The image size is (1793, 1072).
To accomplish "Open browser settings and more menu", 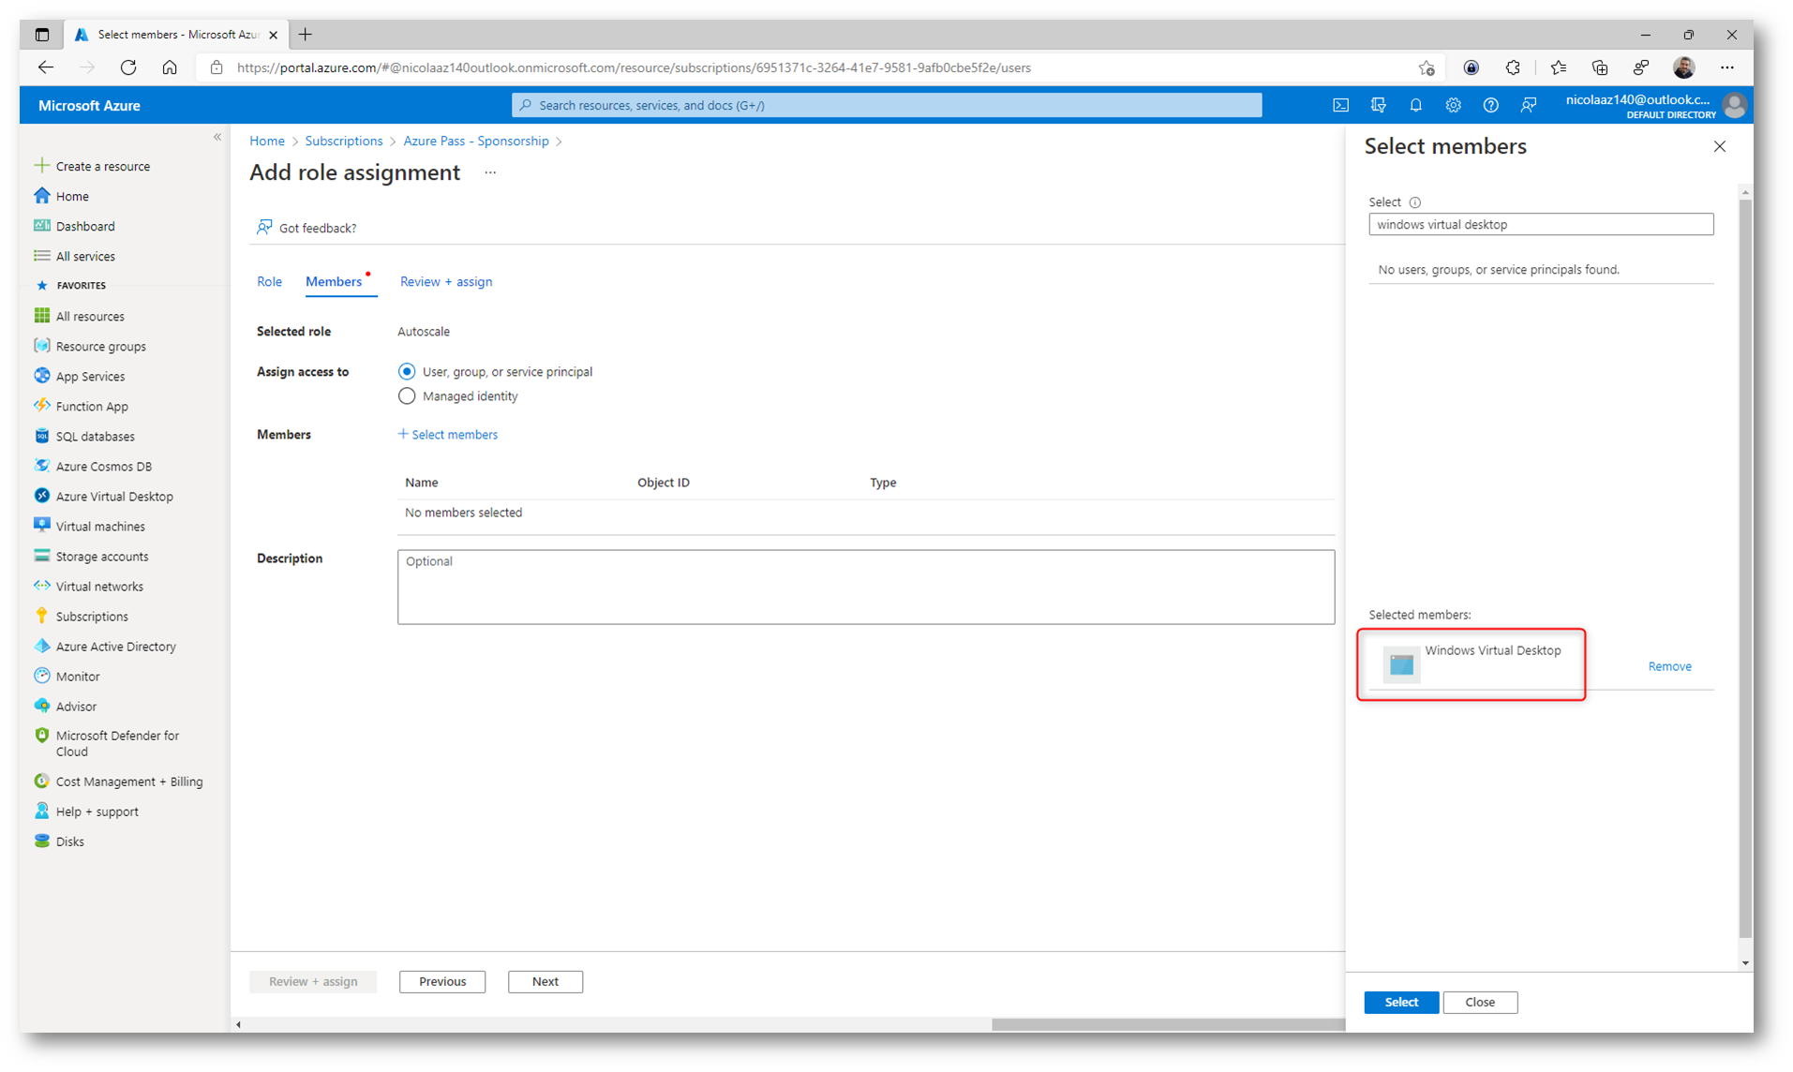I will point(1726,67).
